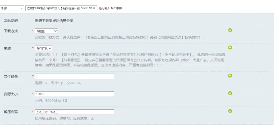The image size is (274, 125).
Task: Click the 来源 label
Action: click(x=7, y=48)
